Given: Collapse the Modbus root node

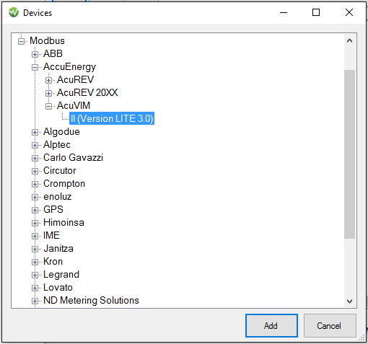Looking at the screenshot, I should [x=21, y=41].
